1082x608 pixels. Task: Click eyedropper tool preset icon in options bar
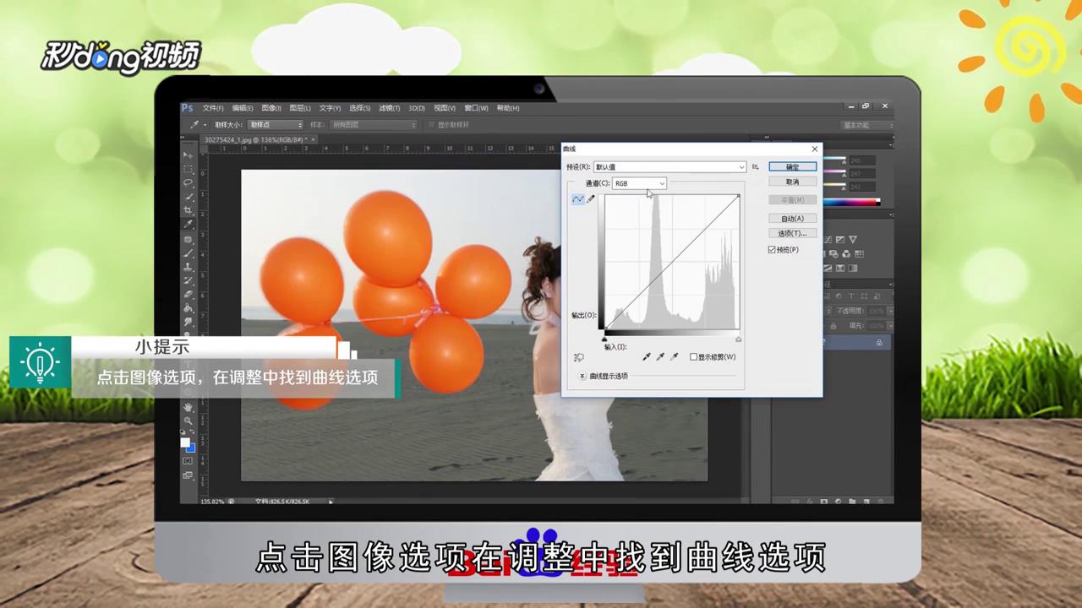(194, 125)
